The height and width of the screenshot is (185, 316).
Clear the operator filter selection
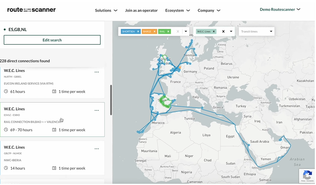point(223,31)
